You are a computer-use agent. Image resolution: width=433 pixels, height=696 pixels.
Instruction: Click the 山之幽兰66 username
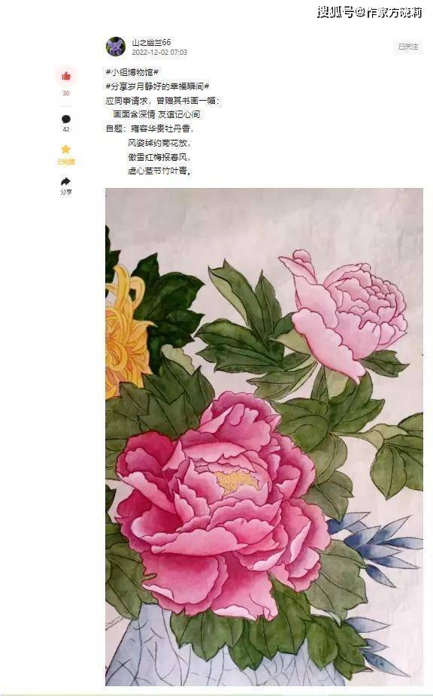[x=151, y=42]
